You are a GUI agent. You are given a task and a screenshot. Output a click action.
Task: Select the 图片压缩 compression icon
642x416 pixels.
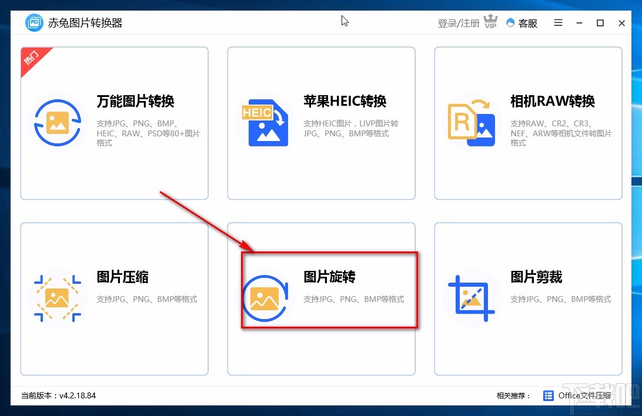point(58,298)
